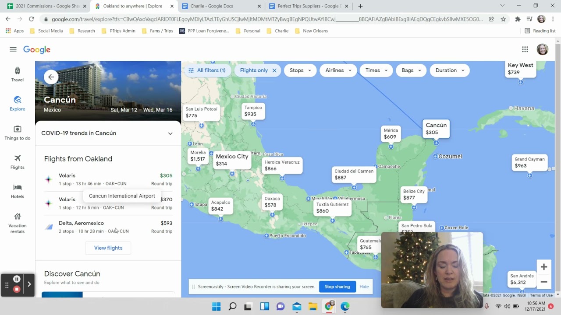
Task: Go to Travel in the sidebar
Action: coord(18,74)
